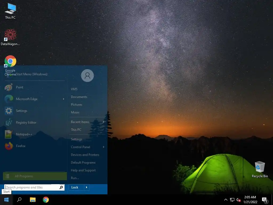
Task: Expand Microsoft Edge submenu arrow
Action: (x=63, y=99)
